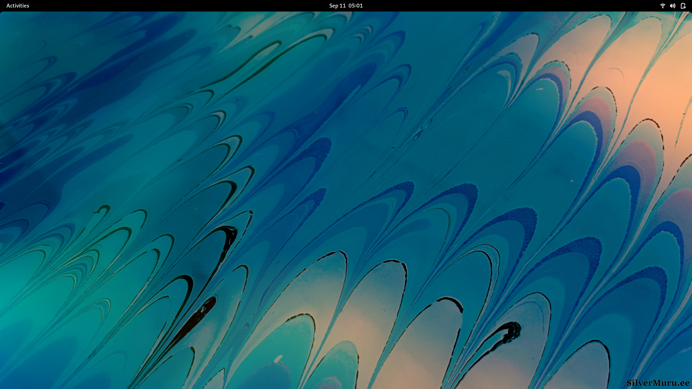Select the battery icon with lightning bolt
The width and height of the screenshot is (692, 389).
683,6
